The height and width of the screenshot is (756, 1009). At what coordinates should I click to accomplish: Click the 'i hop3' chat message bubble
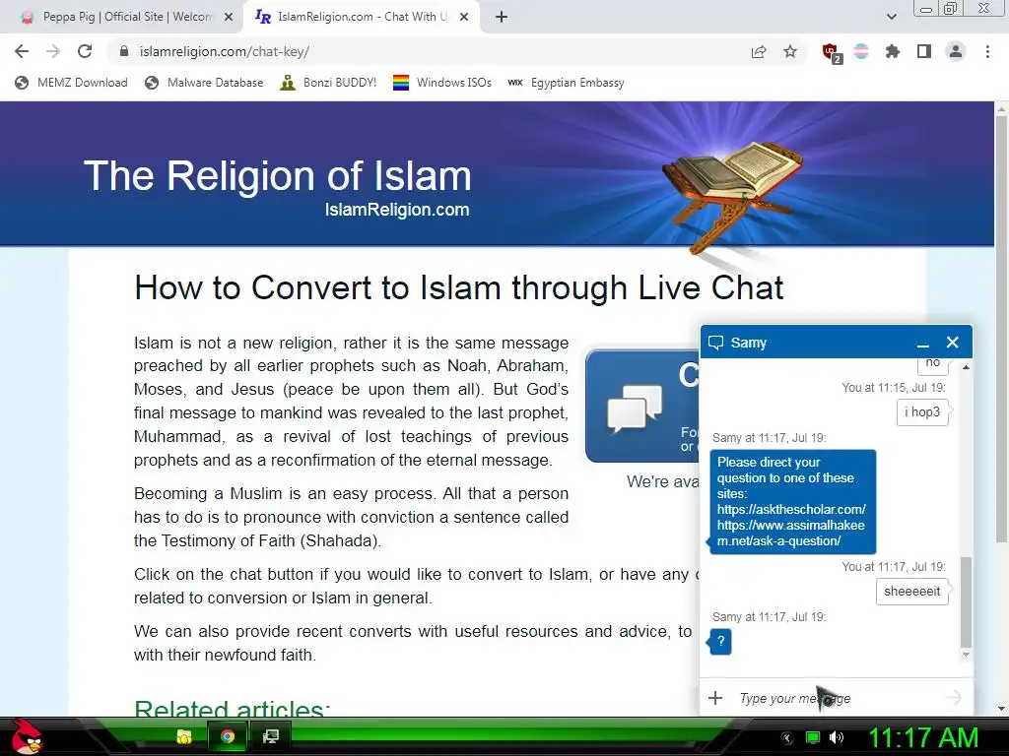point(922,412)
